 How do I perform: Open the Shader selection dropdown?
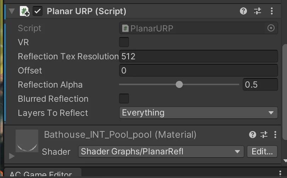click(161, 152)
